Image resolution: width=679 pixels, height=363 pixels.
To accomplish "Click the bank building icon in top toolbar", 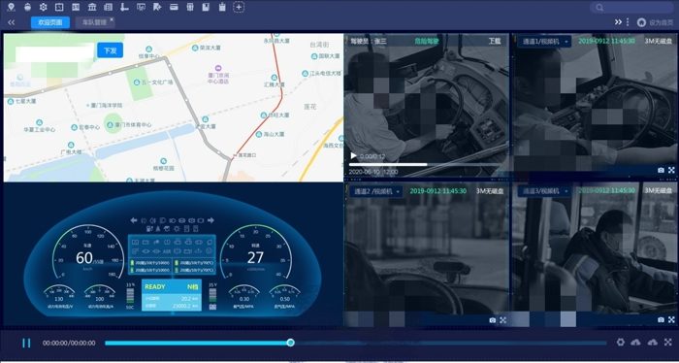I will pyautogui.click(x=92, y=7).
